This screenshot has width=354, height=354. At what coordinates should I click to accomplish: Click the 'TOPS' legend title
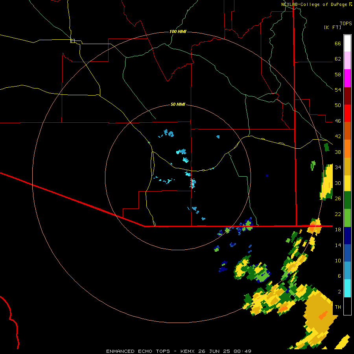(346, 23)
